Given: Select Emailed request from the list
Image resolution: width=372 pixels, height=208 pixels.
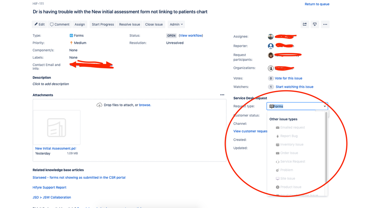Looking at the screenshot, I should click(x=293, y=127).
